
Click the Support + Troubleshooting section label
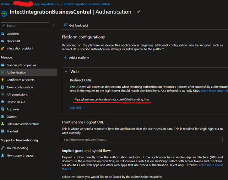click(x=19, y=140)
